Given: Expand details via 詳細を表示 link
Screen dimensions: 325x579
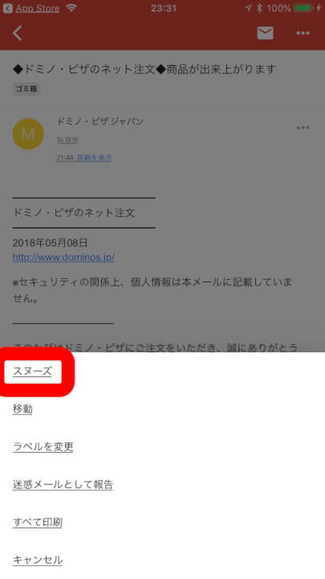Looking at the screenshot, I should [x=94, y=158].
